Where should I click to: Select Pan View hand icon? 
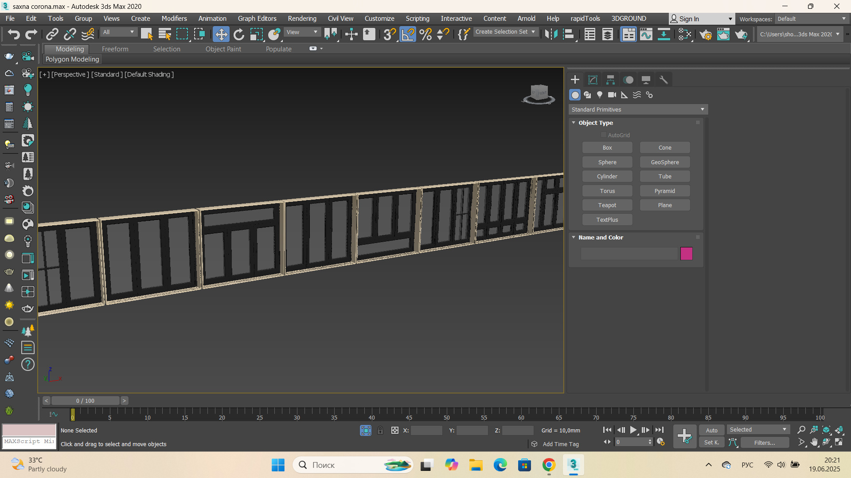[x=814, y=442]
